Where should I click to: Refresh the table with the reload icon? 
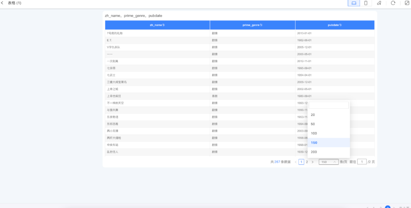click(x=393, y=3)
